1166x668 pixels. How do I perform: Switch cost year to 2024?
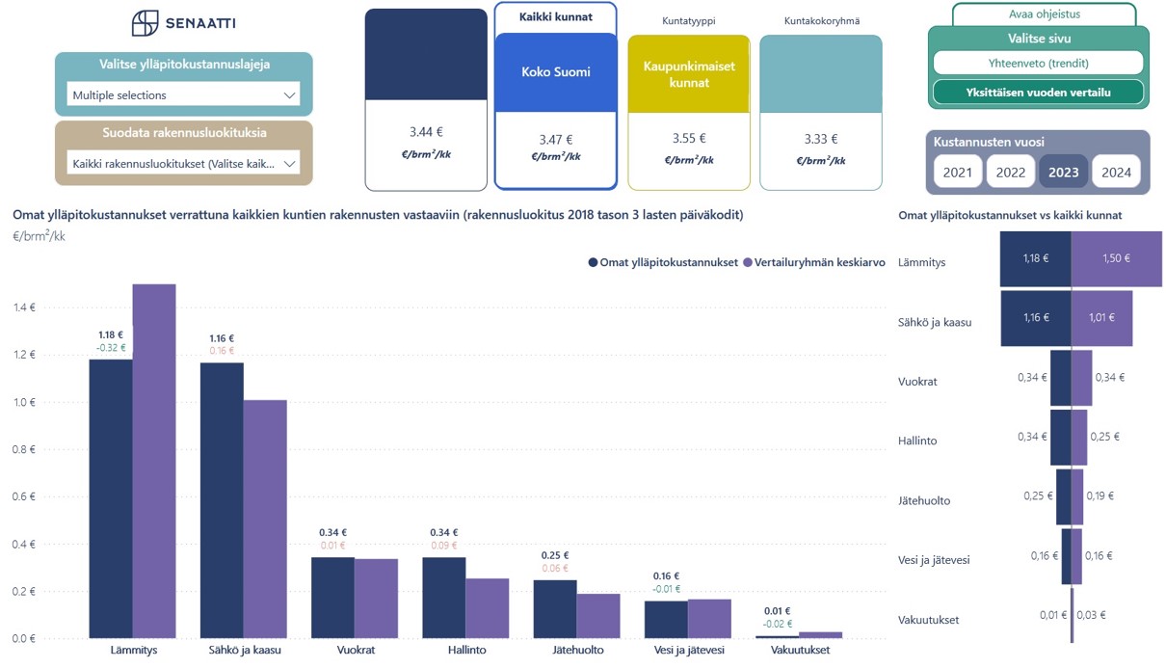pos(1116,173)
